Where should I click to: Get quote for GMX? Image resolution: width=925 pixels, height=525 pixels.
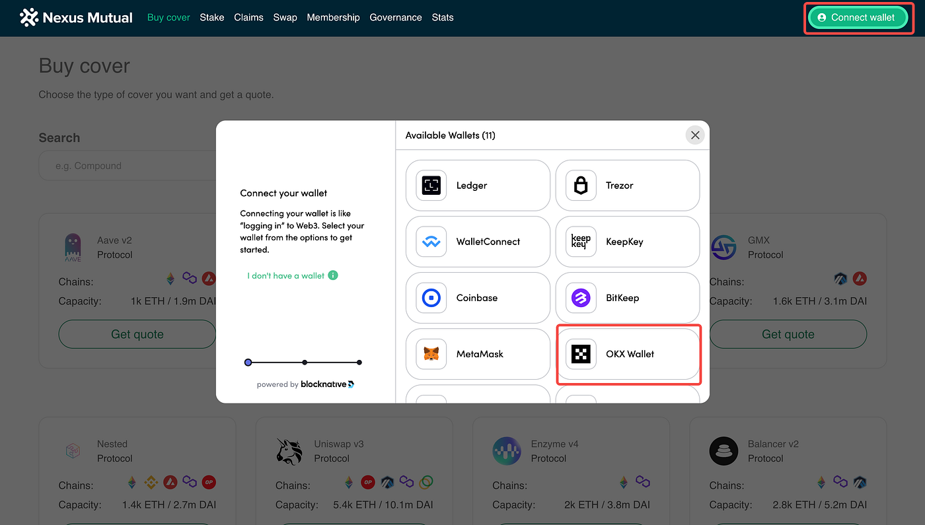[x=788, y=334]
